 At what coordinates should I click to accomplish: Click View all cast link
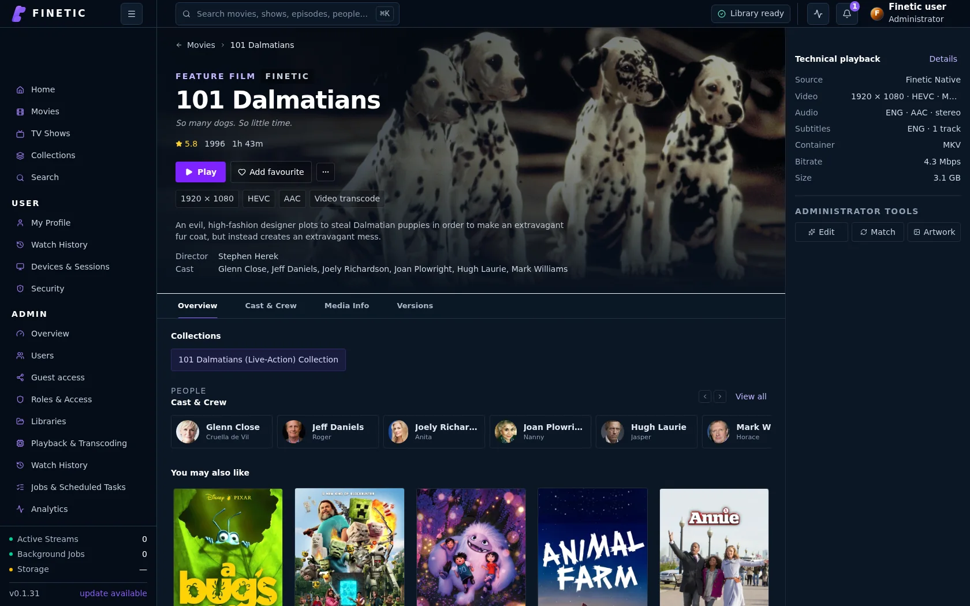point(751,396)
